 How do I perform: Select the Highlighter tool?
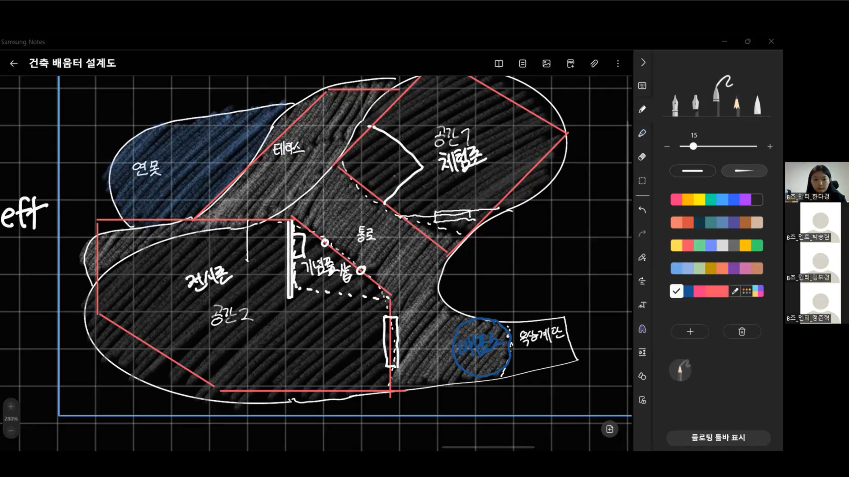[642, 133]
